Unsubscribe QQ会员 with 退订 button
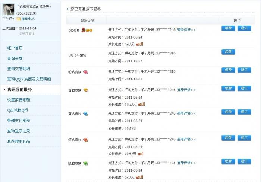The height and width of the screenshot is (182, 261). click(x=244, y=28)
